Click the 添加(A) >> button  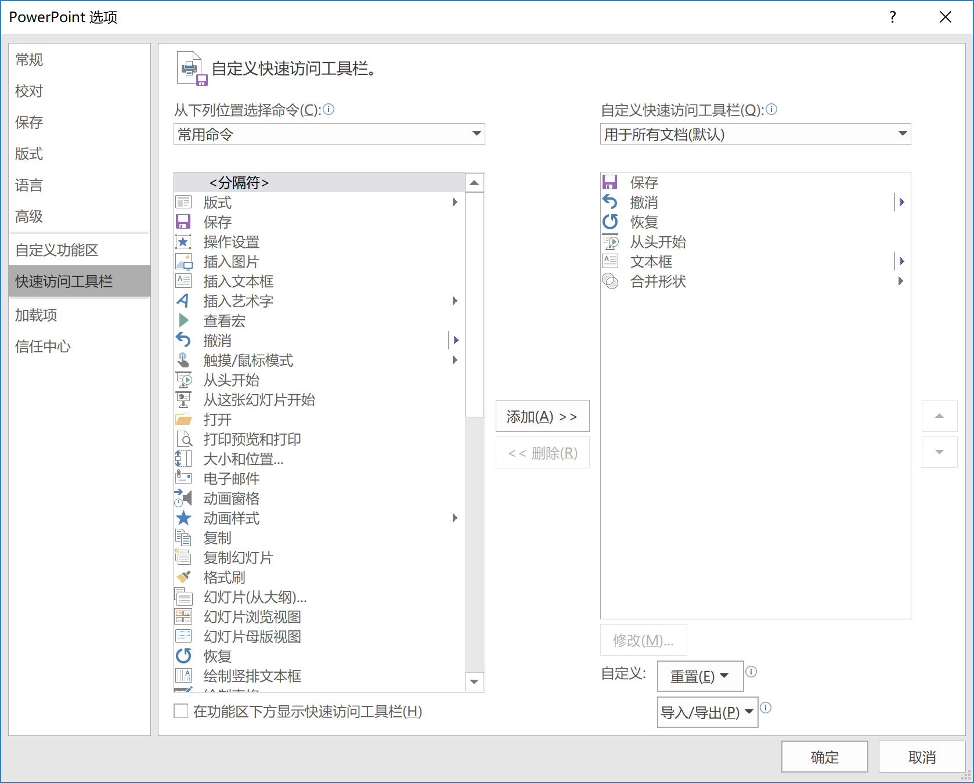[x=542, y=416]
